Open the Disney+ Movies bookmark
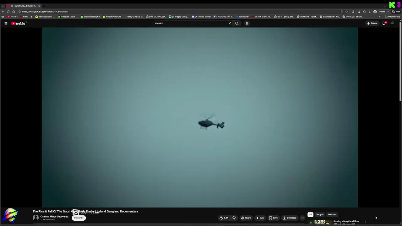 tap(133, 17)
